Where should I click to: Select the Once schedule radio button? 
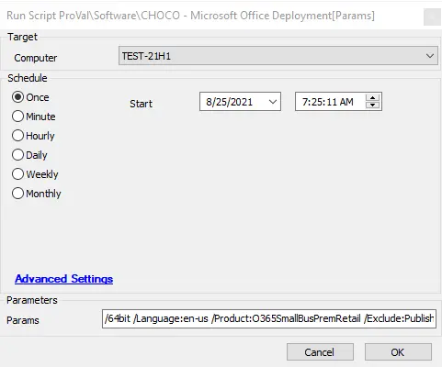[17, 97]
